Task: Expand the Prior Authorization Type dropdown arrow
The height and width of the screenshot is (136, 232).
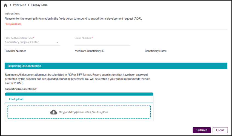Action: click(58, 43)
